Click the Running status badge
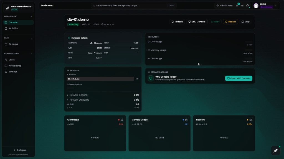This screenshot has height=159, width=284. 73,24
